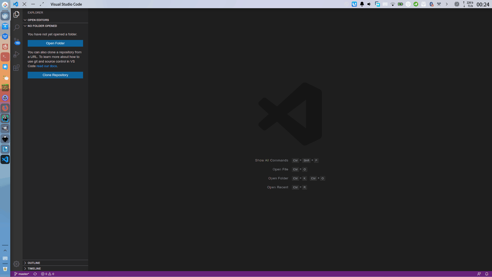This screenshot has height=277, width=492.
Task: Open NetEase Music from the dock
Action: tap(5, 46)
